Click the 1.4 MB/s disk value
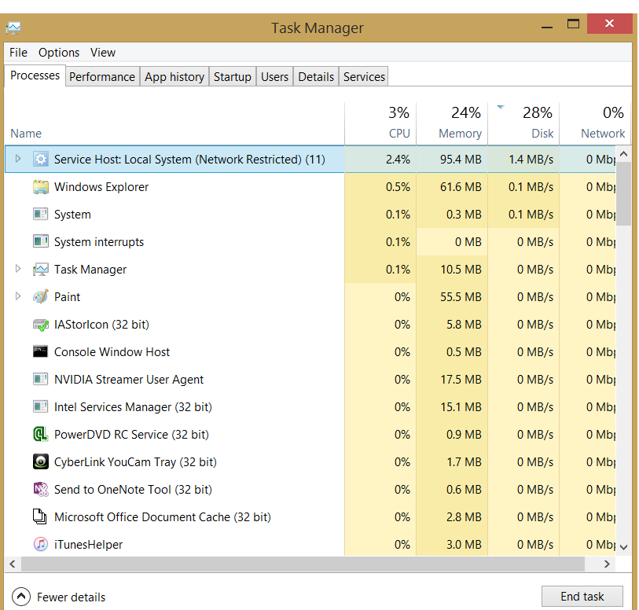 point(531,160)
